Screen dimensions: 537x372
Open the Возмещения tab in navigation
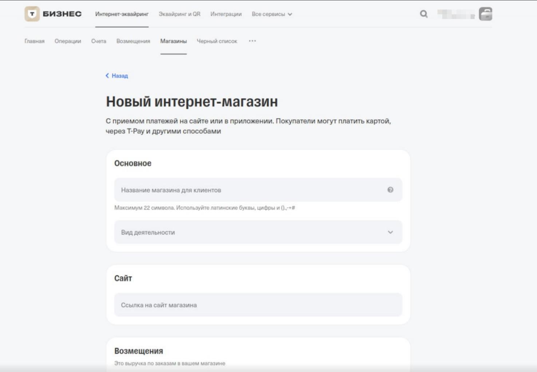tap(133, 41)
